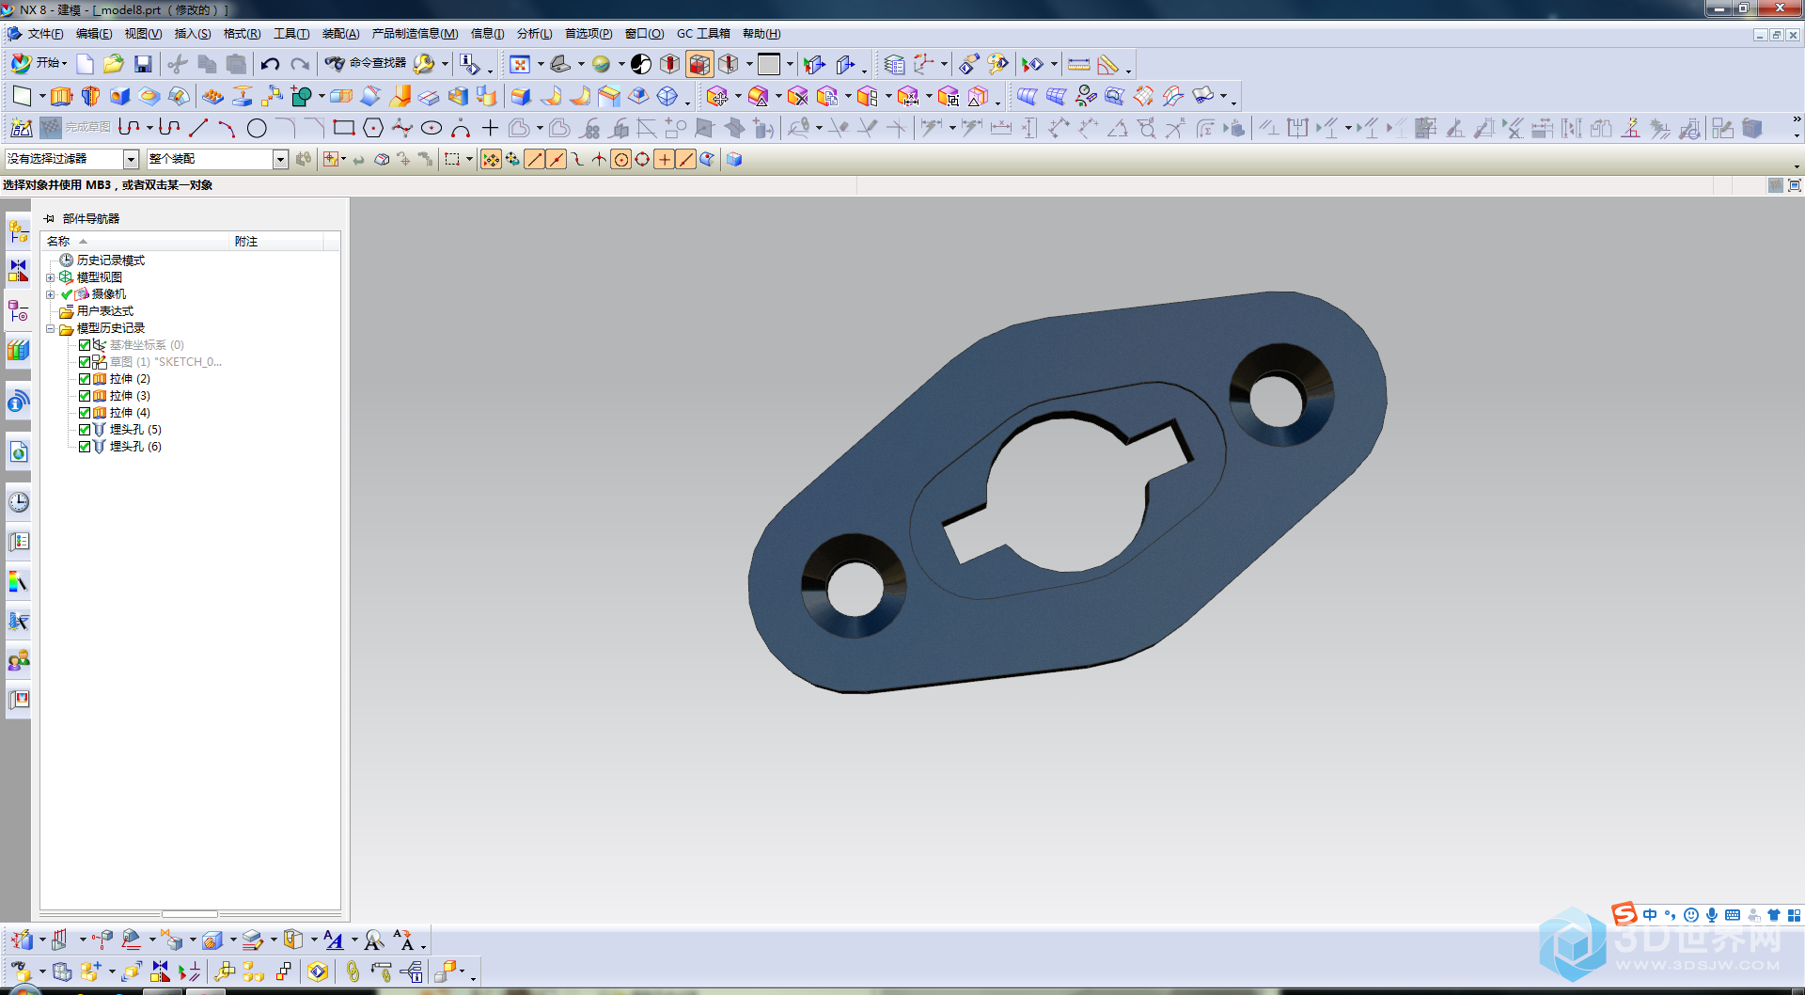Screen dimensions: 1805x995
Task: Create a new file with the New icon
Action: tap(85, 64)
